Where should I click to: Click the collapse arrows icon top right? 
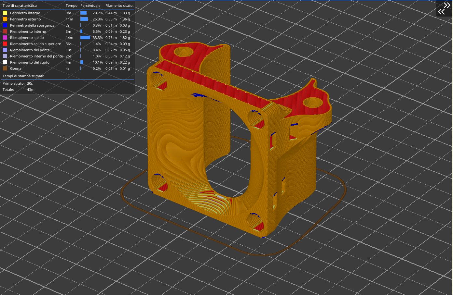[444, 8]
